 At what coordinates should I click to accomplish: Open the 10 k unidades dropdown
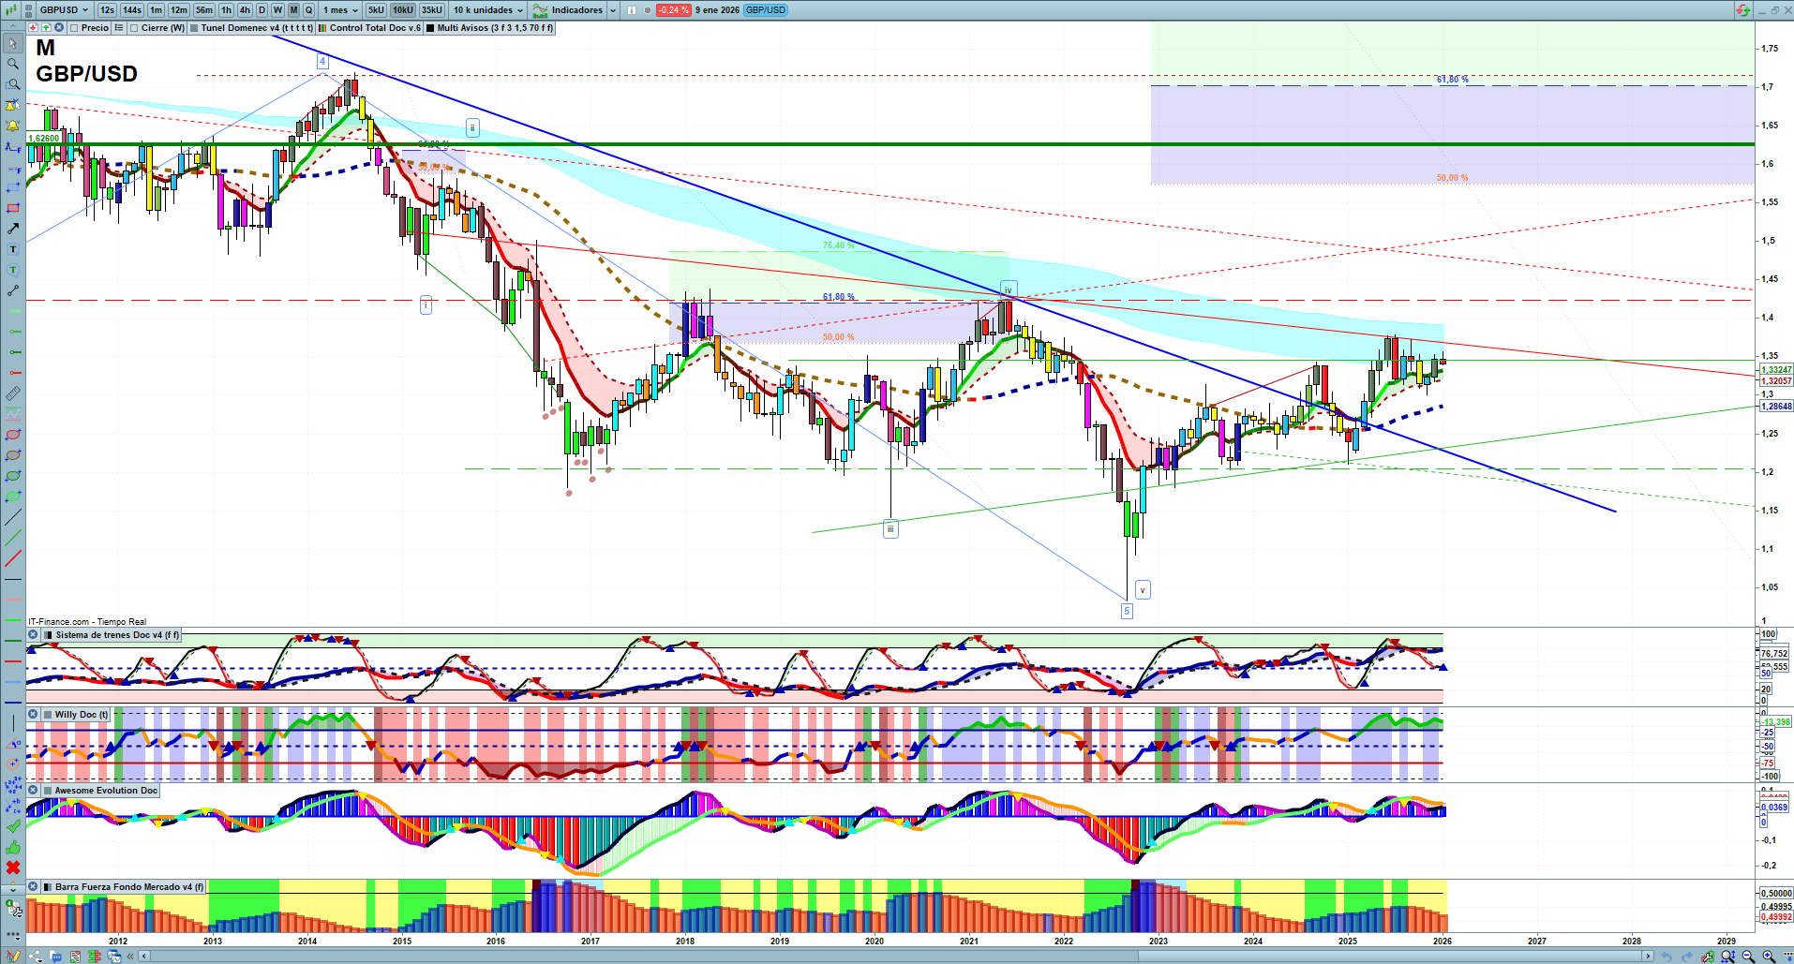pos(487,10)
